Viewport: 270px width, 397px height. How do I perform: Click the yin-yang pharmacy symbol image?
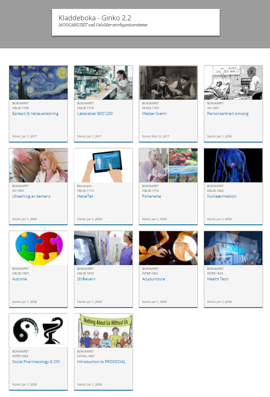(x=39, y=331)
